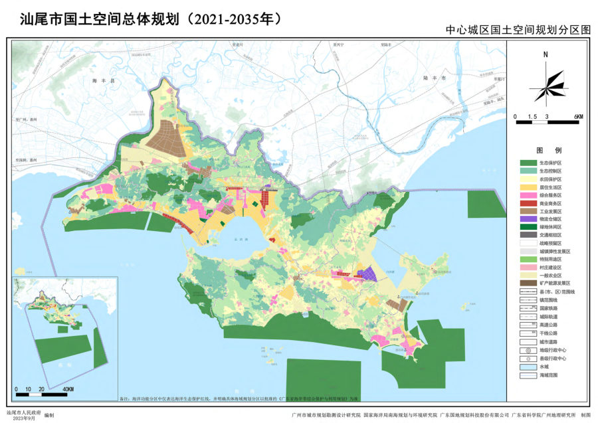Click the 广东国地规划科技股份有限公司 credit
Image resolution: width=598 pixels, height=423 pixels.
[474, 415]
